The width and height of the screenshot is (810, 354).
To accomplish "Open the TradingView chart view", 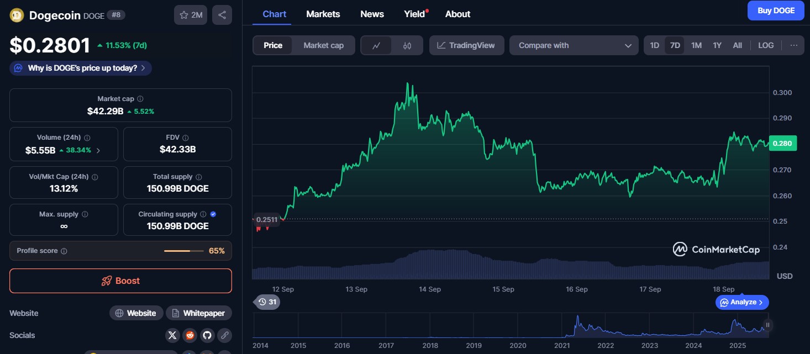I will [466, 45].
